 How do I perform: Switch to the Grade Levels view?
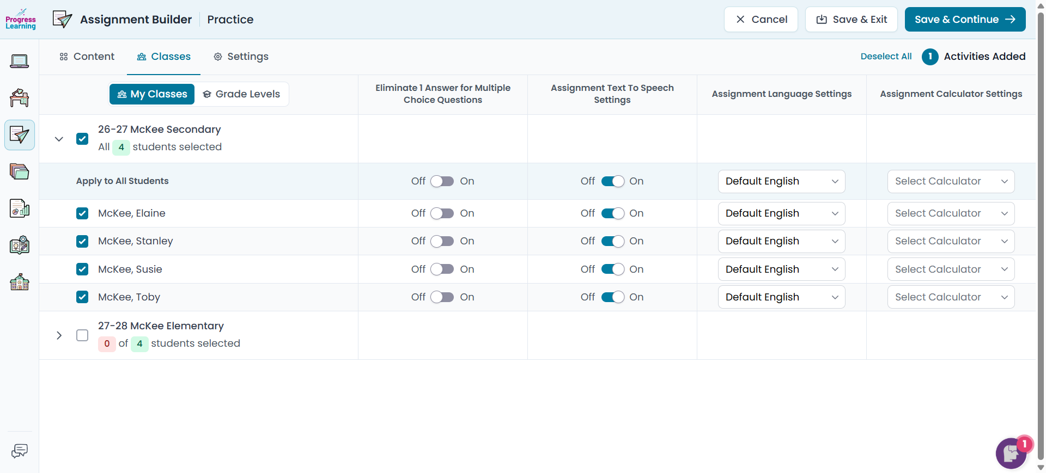click(241, 94)
